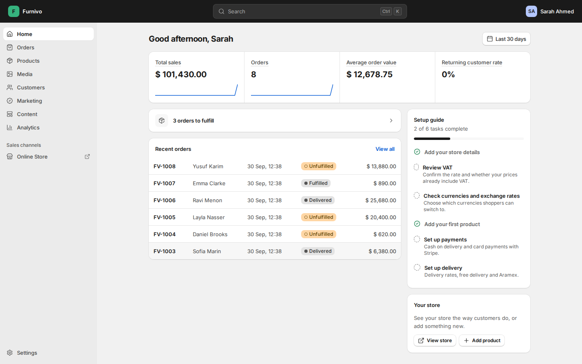Click the Settings gear icon
Screen dimensions: 582x364
tap(10, 353)
